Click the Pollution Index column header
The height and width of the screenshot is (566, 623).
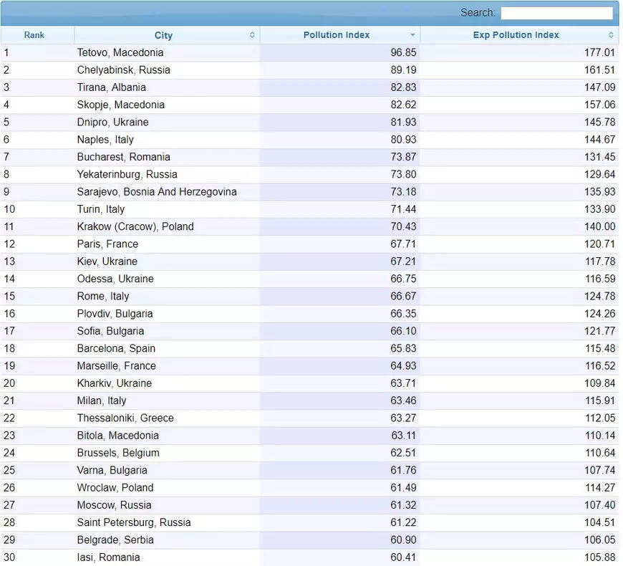(x=340, y=35)
